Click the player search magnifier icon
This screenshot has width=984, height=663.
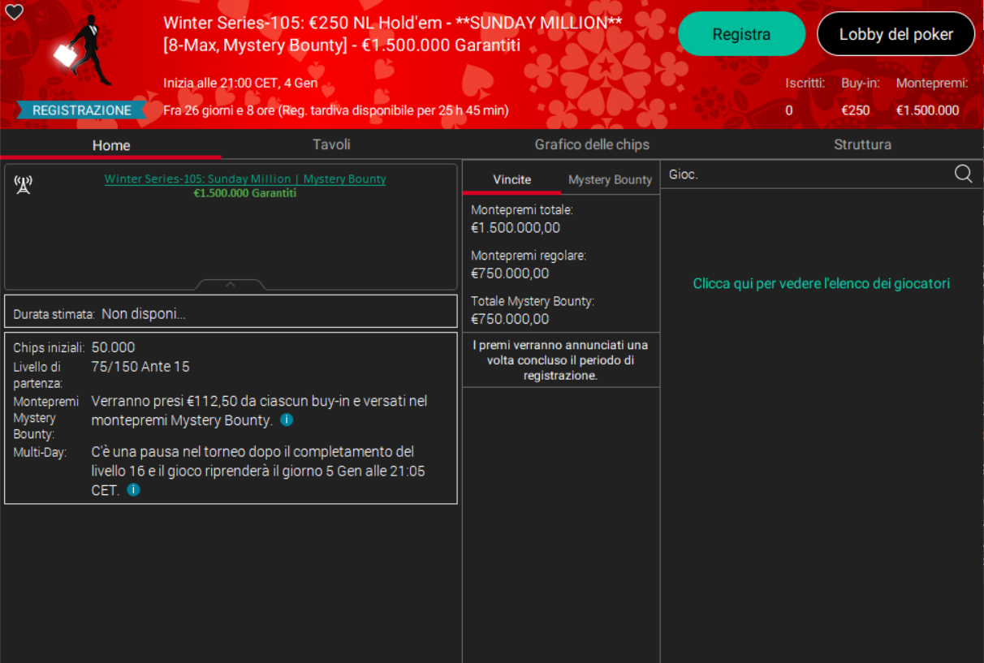963,174
